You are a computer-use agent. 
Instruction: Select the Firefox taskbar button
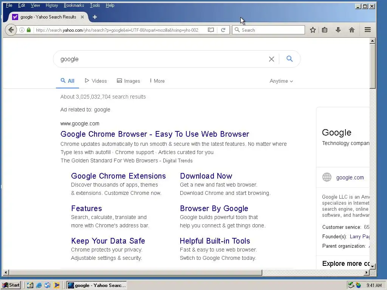click(97, 285)
